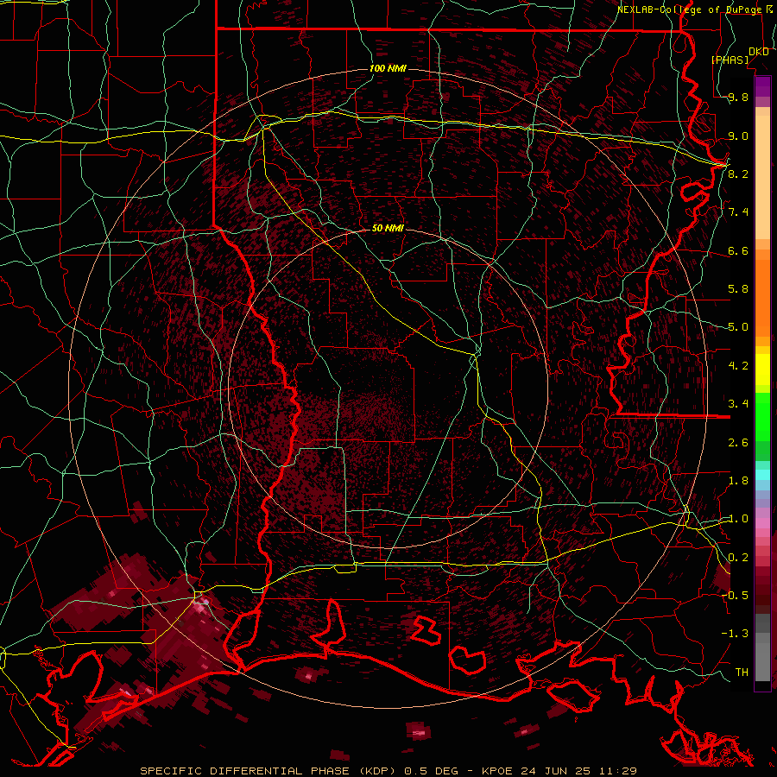Select the 8.2 value on the color scale

pyautogui.click(x=738, y=174)
